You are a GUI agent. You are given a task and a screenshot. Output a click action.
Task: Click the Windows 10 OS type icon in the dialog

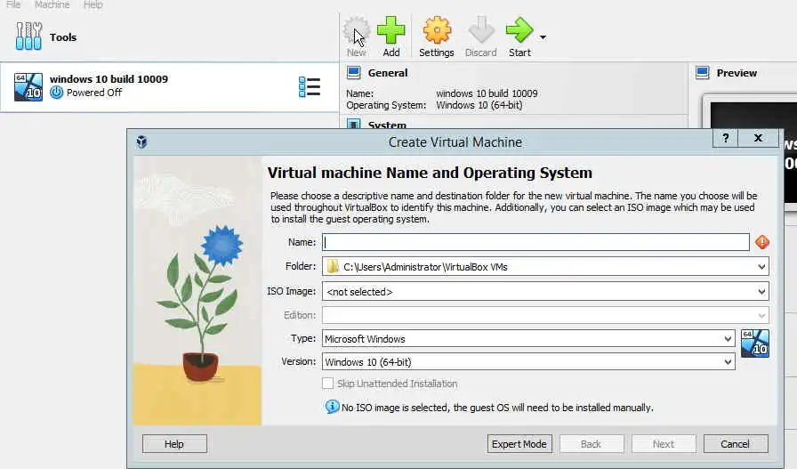tap(755, 344)
